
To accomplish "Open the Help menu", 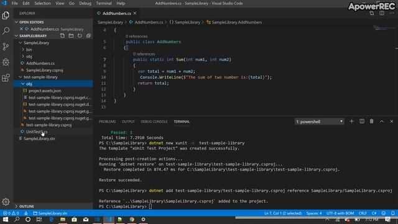I will [x=121, y=3].
